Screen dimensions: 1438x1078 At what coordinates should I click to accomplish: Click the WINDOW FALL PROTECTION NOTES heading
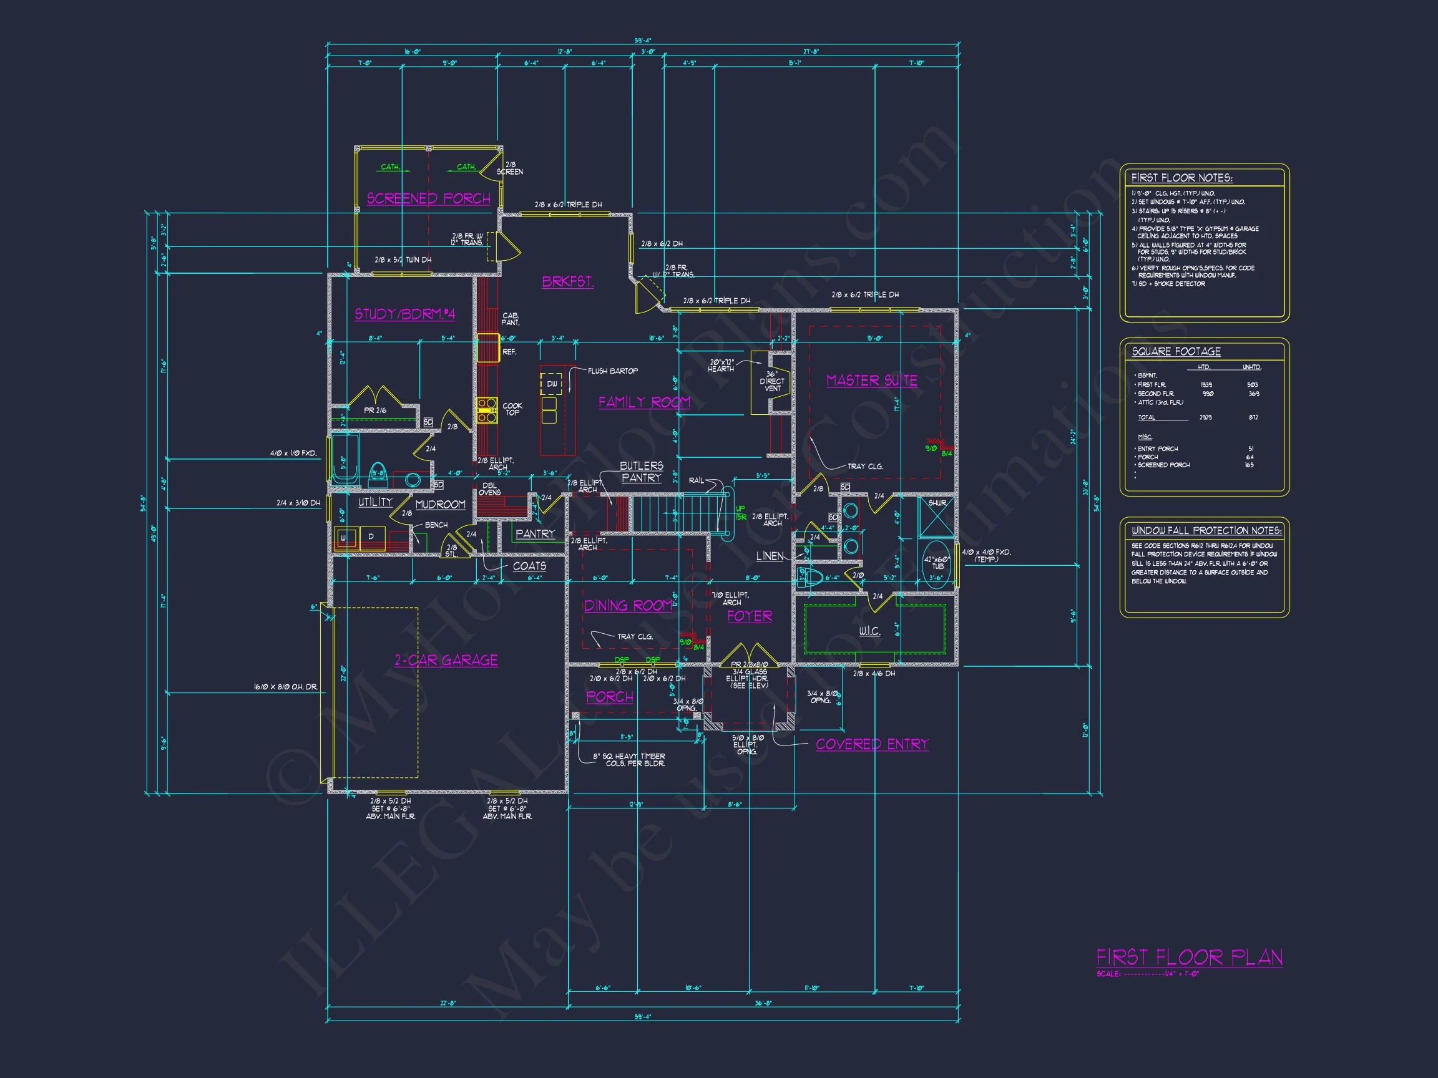coord(1206,530)
